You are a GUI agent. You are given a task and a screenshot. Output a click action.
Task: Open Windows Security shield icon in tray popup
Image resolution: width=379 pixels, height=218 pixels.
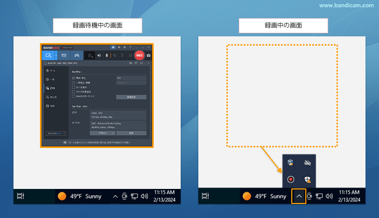pyautogui.click(x=308, y=179)
